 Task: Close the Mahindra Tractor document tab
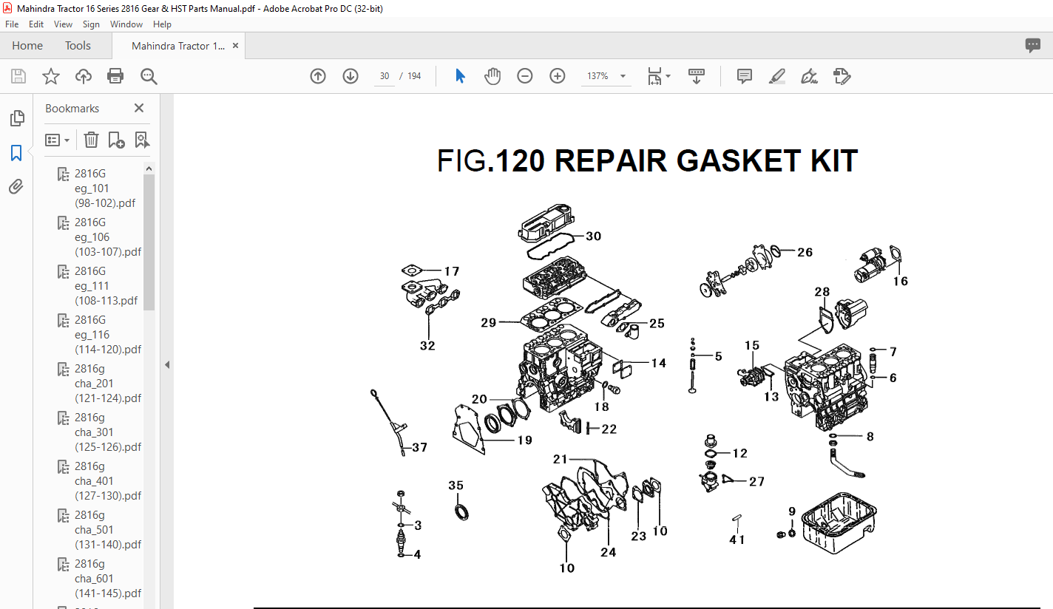(236, 46)
